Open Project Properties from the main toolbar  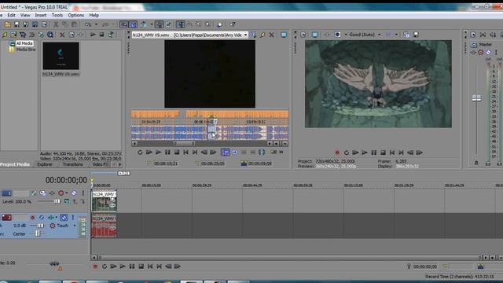point(44,24)
